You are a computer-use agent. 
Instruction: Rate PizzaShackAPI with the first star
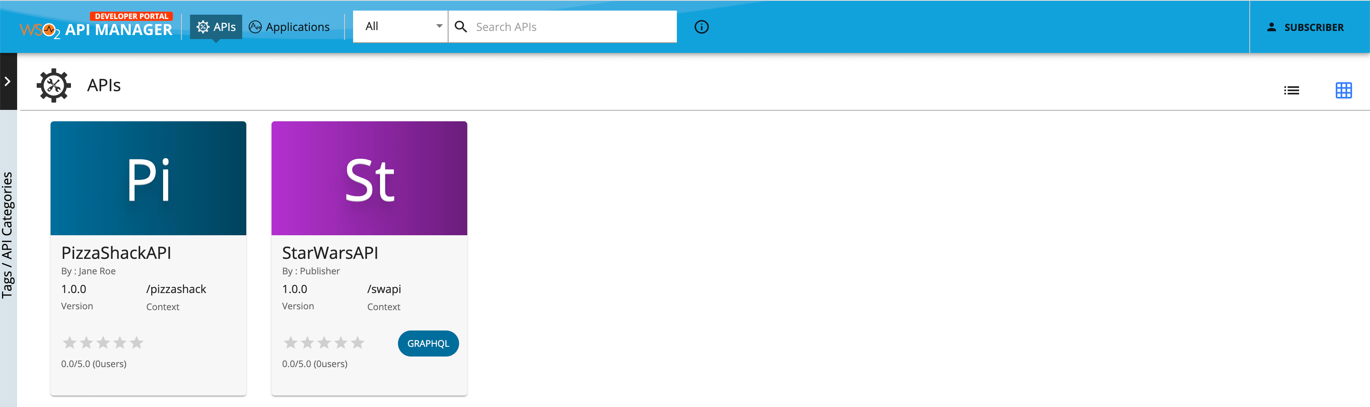(70, 343)
